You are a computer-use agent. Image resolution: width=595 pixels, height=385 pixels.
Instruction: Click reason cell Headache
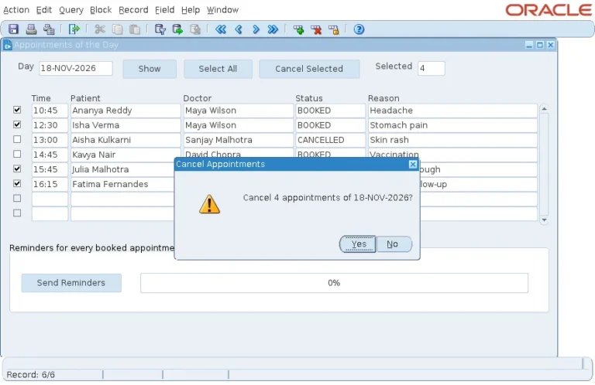(x=452, y=111)
